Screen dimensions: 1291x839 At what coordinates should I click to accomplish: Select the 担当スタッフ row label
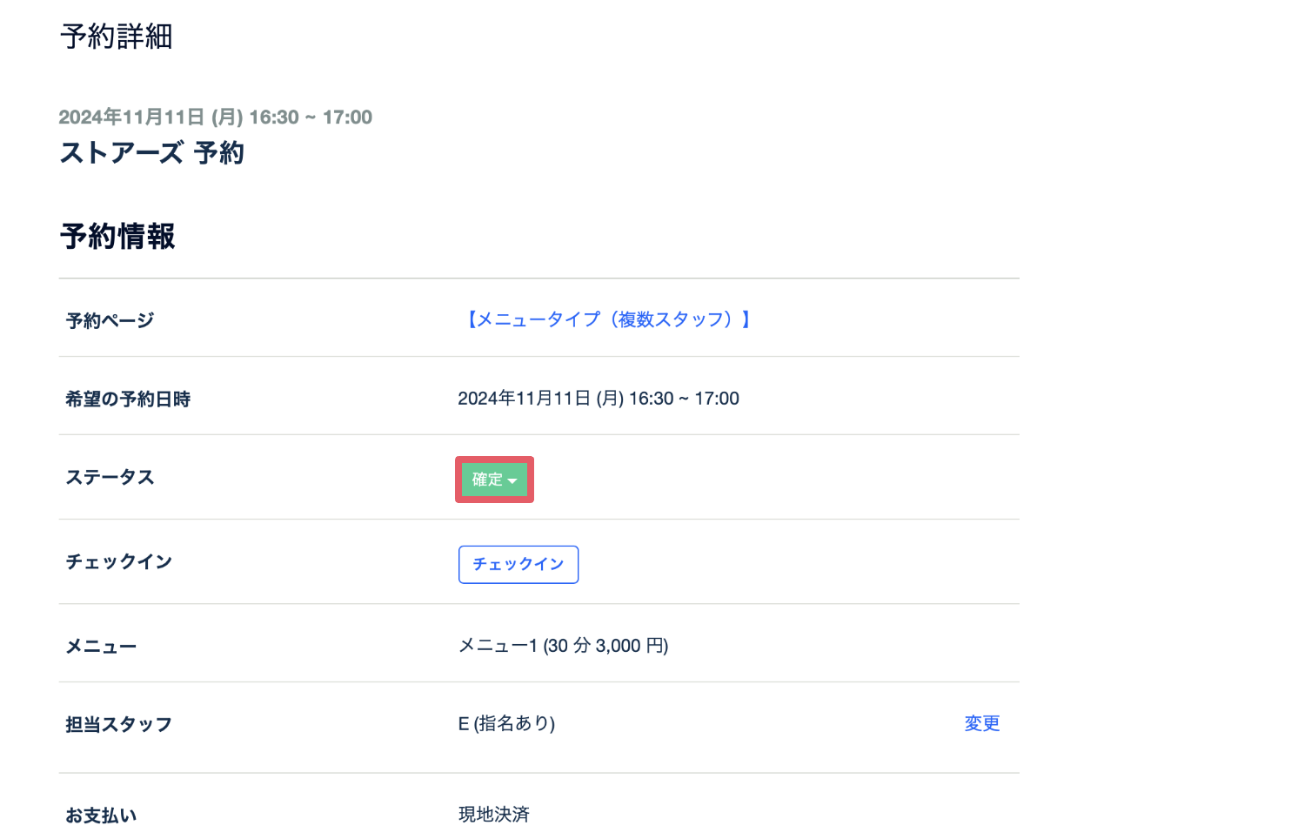click(x=118, y=724)
